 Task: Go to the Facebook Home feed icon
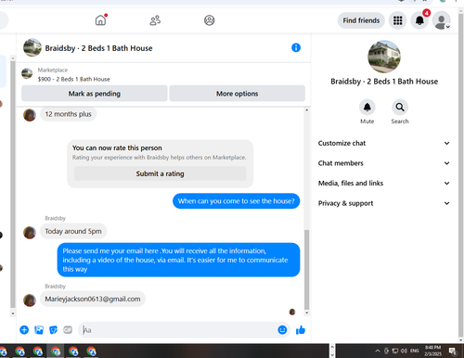click(x=100, y=20)
